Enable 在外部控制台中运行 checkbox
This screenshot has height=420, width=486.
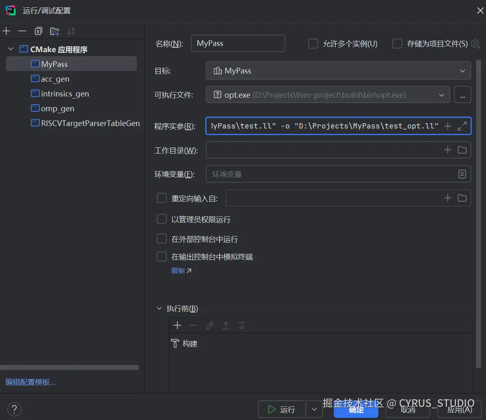(x=161, y=239)
